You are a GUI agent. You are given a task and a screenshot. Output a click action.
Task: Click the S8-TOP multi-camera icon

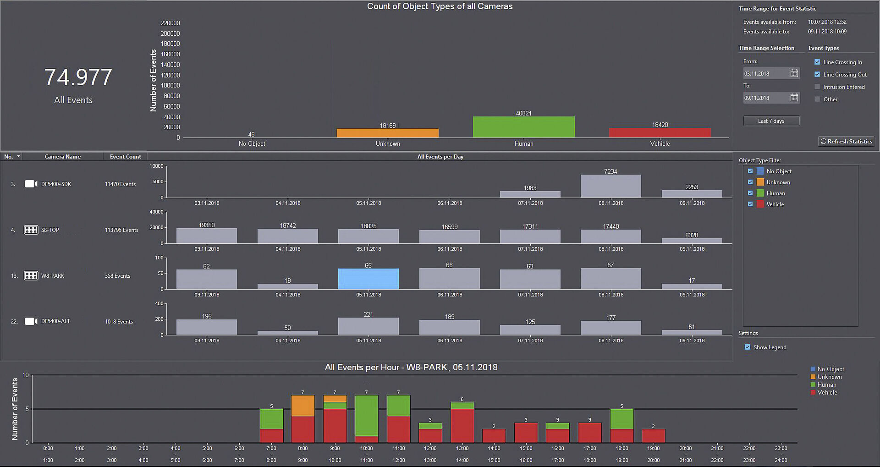coord(31,230)
